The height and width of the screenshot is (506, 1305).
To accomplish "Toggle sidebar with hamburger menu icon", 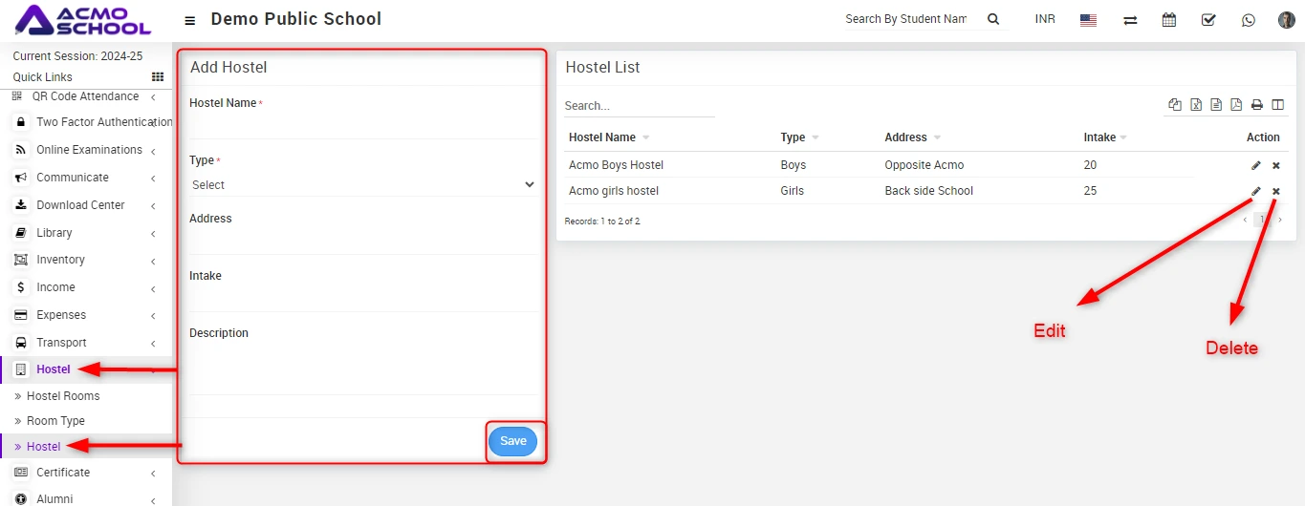I will pyautogui.click(x=190, y=20).
